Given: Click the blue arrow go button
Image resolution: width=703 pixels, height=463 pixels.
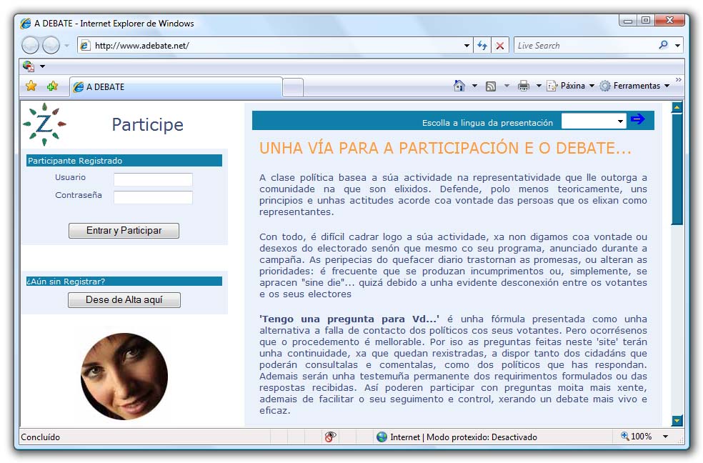Looking at the screenshot, I should [637, 119].
